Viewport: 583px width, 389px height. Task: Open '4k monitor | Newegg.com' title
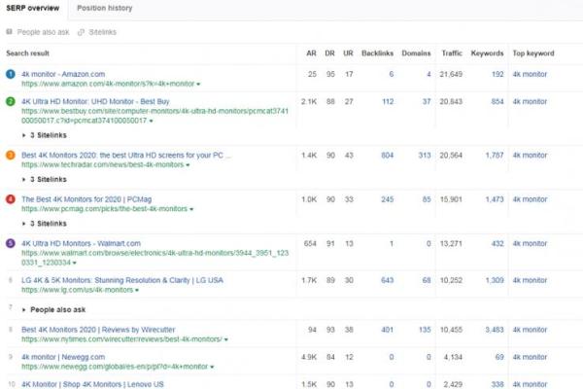tap(63, 357)
